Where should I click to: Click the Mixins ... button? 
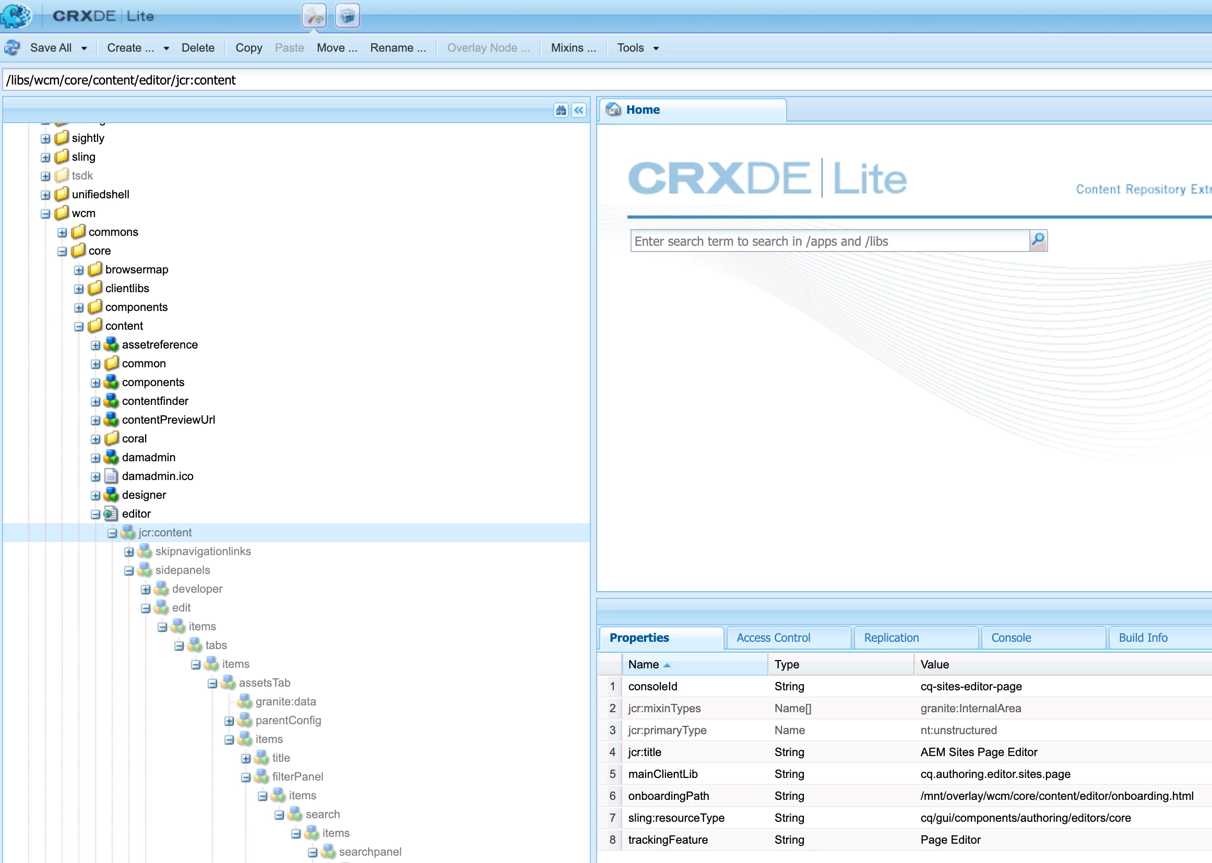[573, 48]
